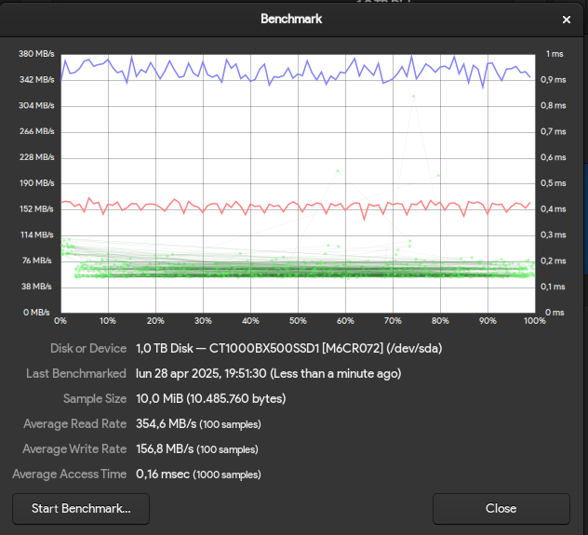Image resolution: width=588 pixels, height=535 pixels.
Task: Click the Start Benchmark... button
Action: click(81, 508)
